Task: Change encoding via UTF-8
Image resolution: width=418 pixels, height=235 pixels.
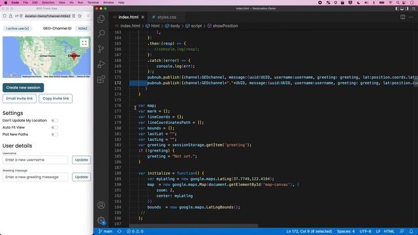Action: point(365,231)
